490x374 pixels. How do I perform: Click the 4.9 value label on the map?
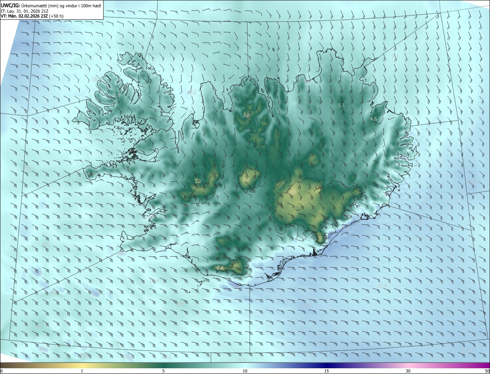click(91, 174)
